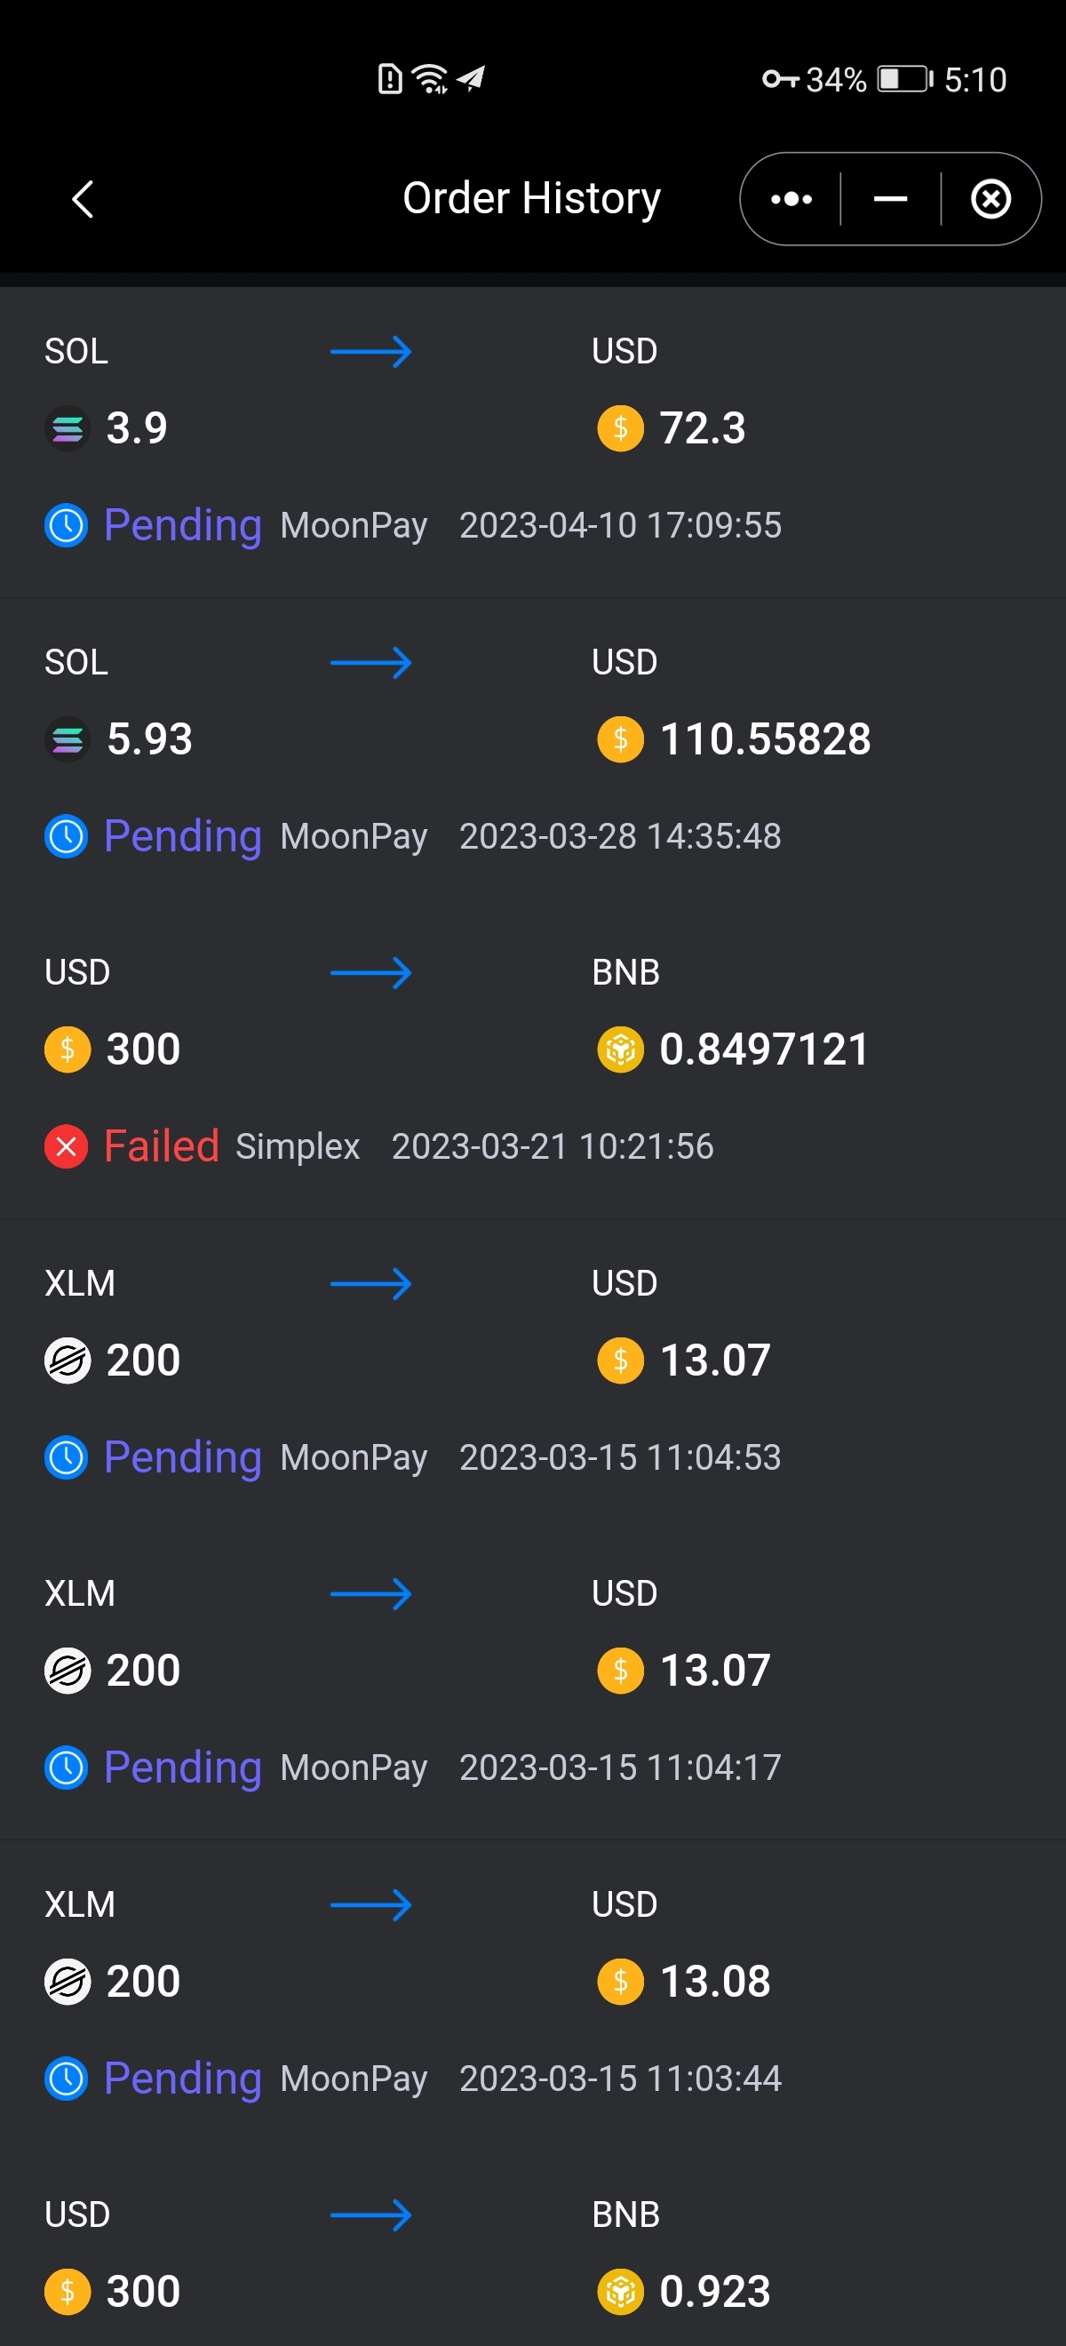Tap the dollar coin icon beside 72.3
The height and width of the screenshot is (2346, 1066).
pyautogui.click(x=620, y=428)
